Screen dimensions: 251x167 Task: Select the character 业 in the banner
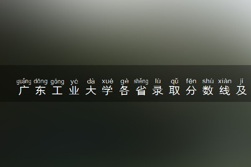(74, 91)
